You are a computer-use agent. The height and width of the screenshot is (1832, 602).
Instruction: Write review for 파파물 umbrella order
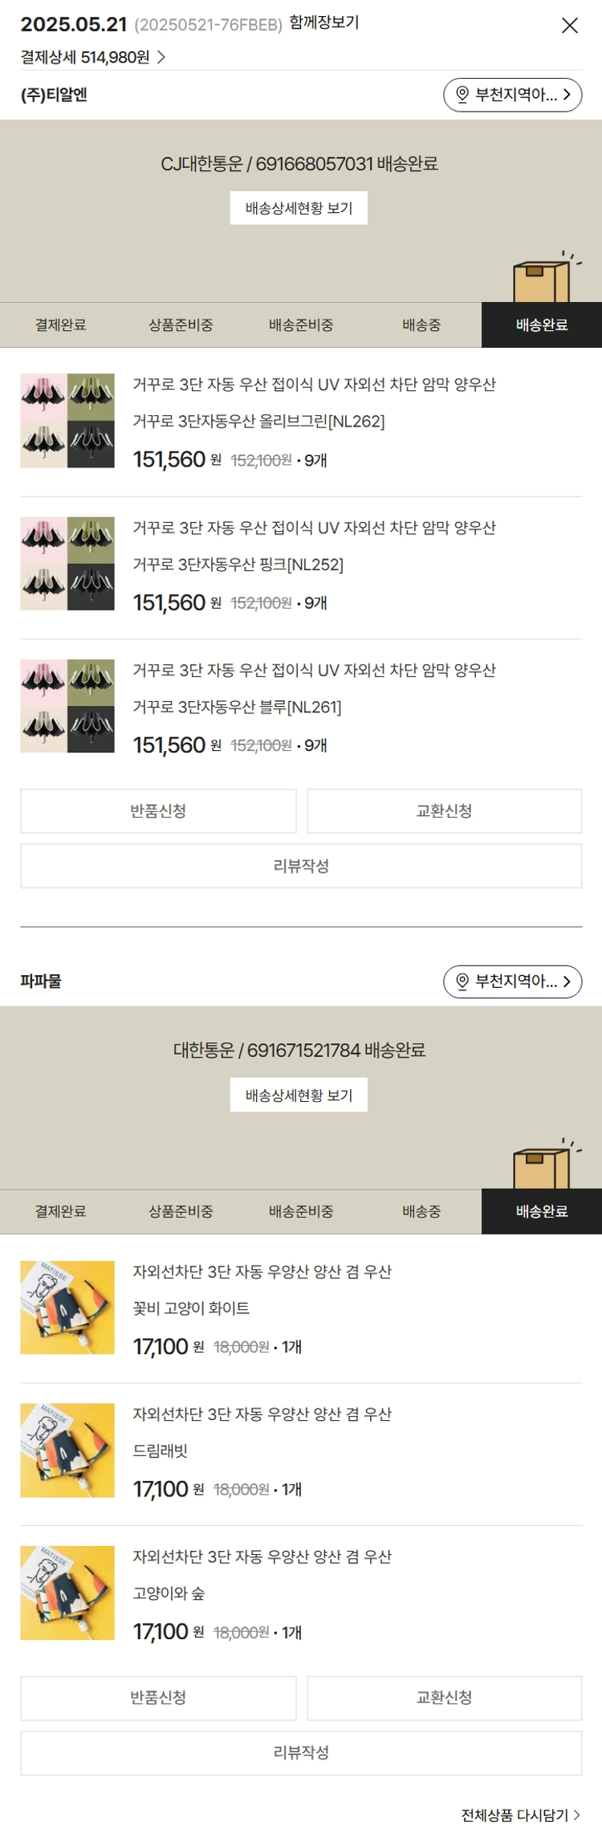[301, 1752]
